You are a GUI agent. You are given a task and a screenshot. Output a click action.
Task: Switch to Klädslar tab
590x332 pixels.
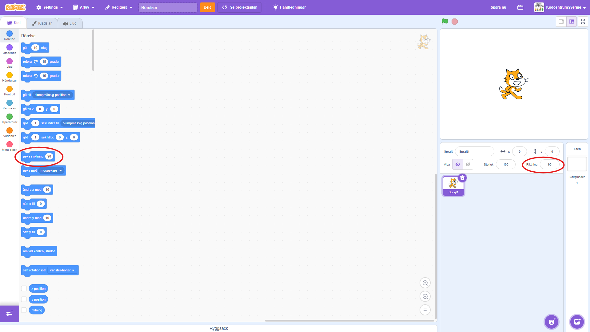(x=42, y=23)
